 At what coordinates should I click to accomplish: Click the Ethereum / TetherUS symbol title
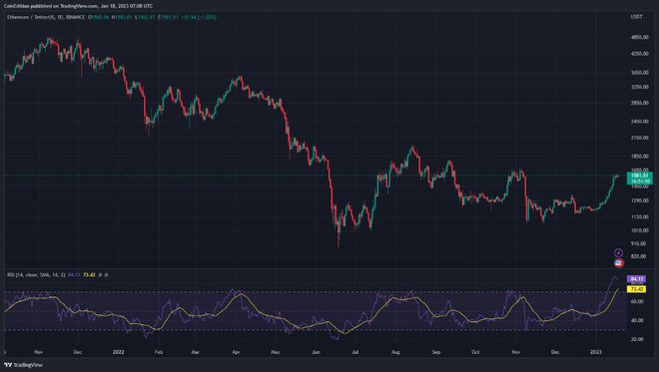pyautogui.click(x=46, y=17)
